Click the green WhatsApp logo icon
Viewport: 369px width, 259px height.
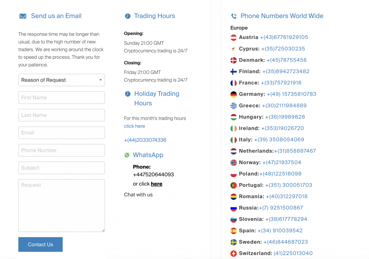pos(127,155)
